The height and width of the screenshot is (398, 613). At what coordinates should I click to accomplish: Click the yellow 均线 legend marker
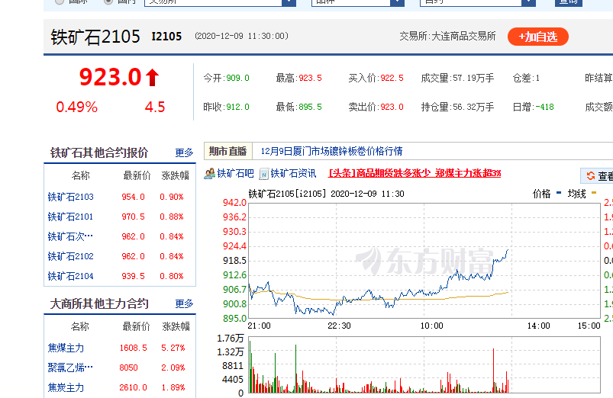pos(594,193)
